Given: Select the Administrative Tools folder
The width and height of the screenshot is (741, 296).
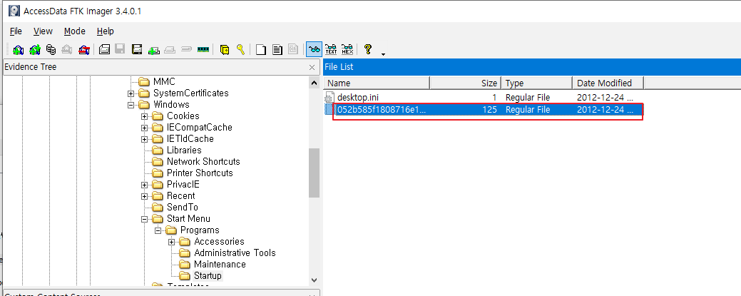Looking at the screenshot, I should point(235,252).
